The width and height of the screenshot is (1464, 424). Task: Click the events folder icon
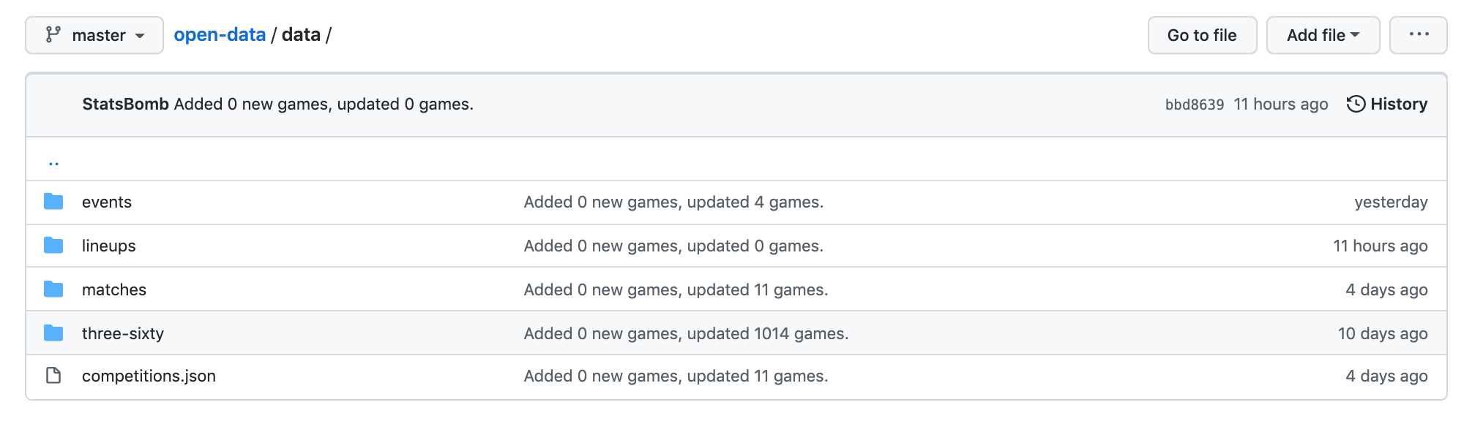pos(53,202)
